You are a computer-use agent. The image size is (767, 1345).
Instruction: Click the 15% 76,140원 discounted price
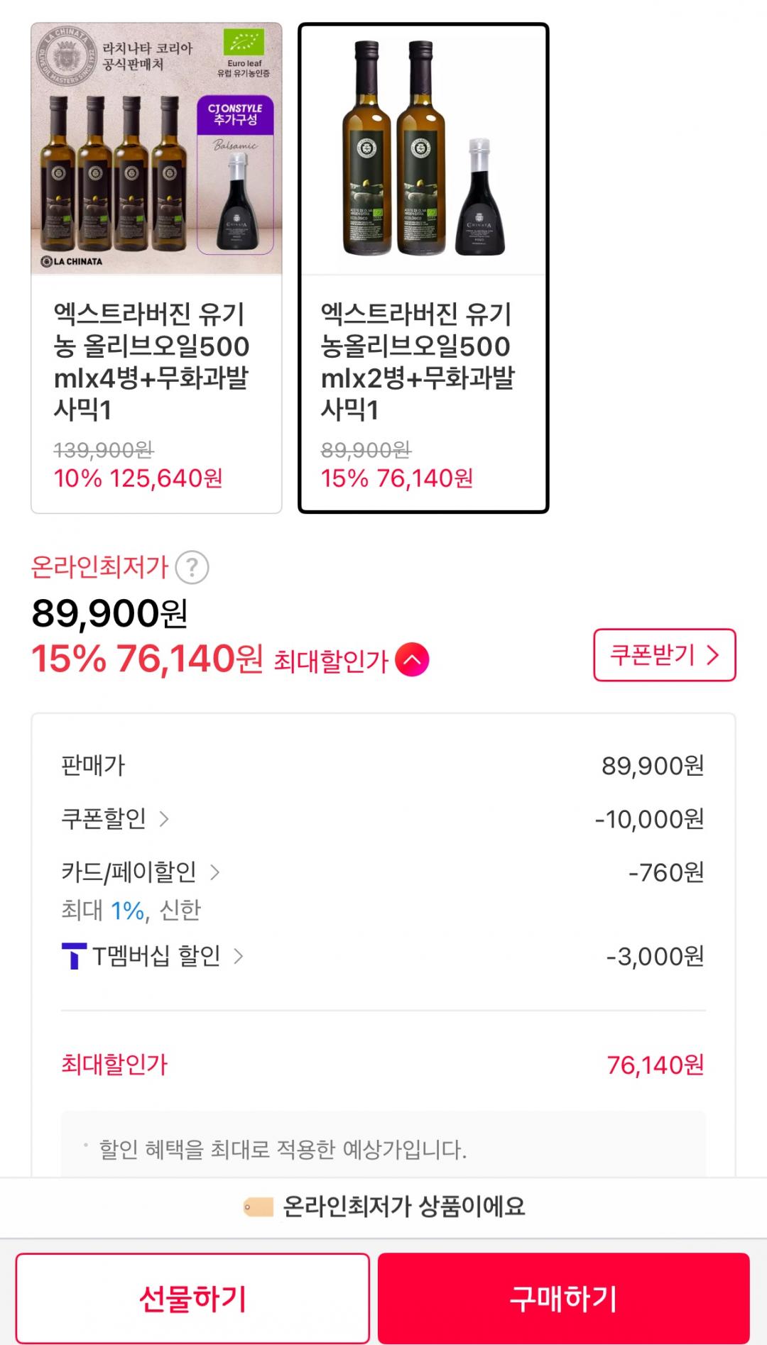148,659
